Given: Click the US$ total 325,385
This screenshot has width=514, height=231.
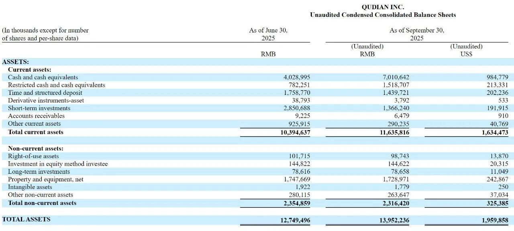Looking at the screenshot, I should (x=497, y=203).
